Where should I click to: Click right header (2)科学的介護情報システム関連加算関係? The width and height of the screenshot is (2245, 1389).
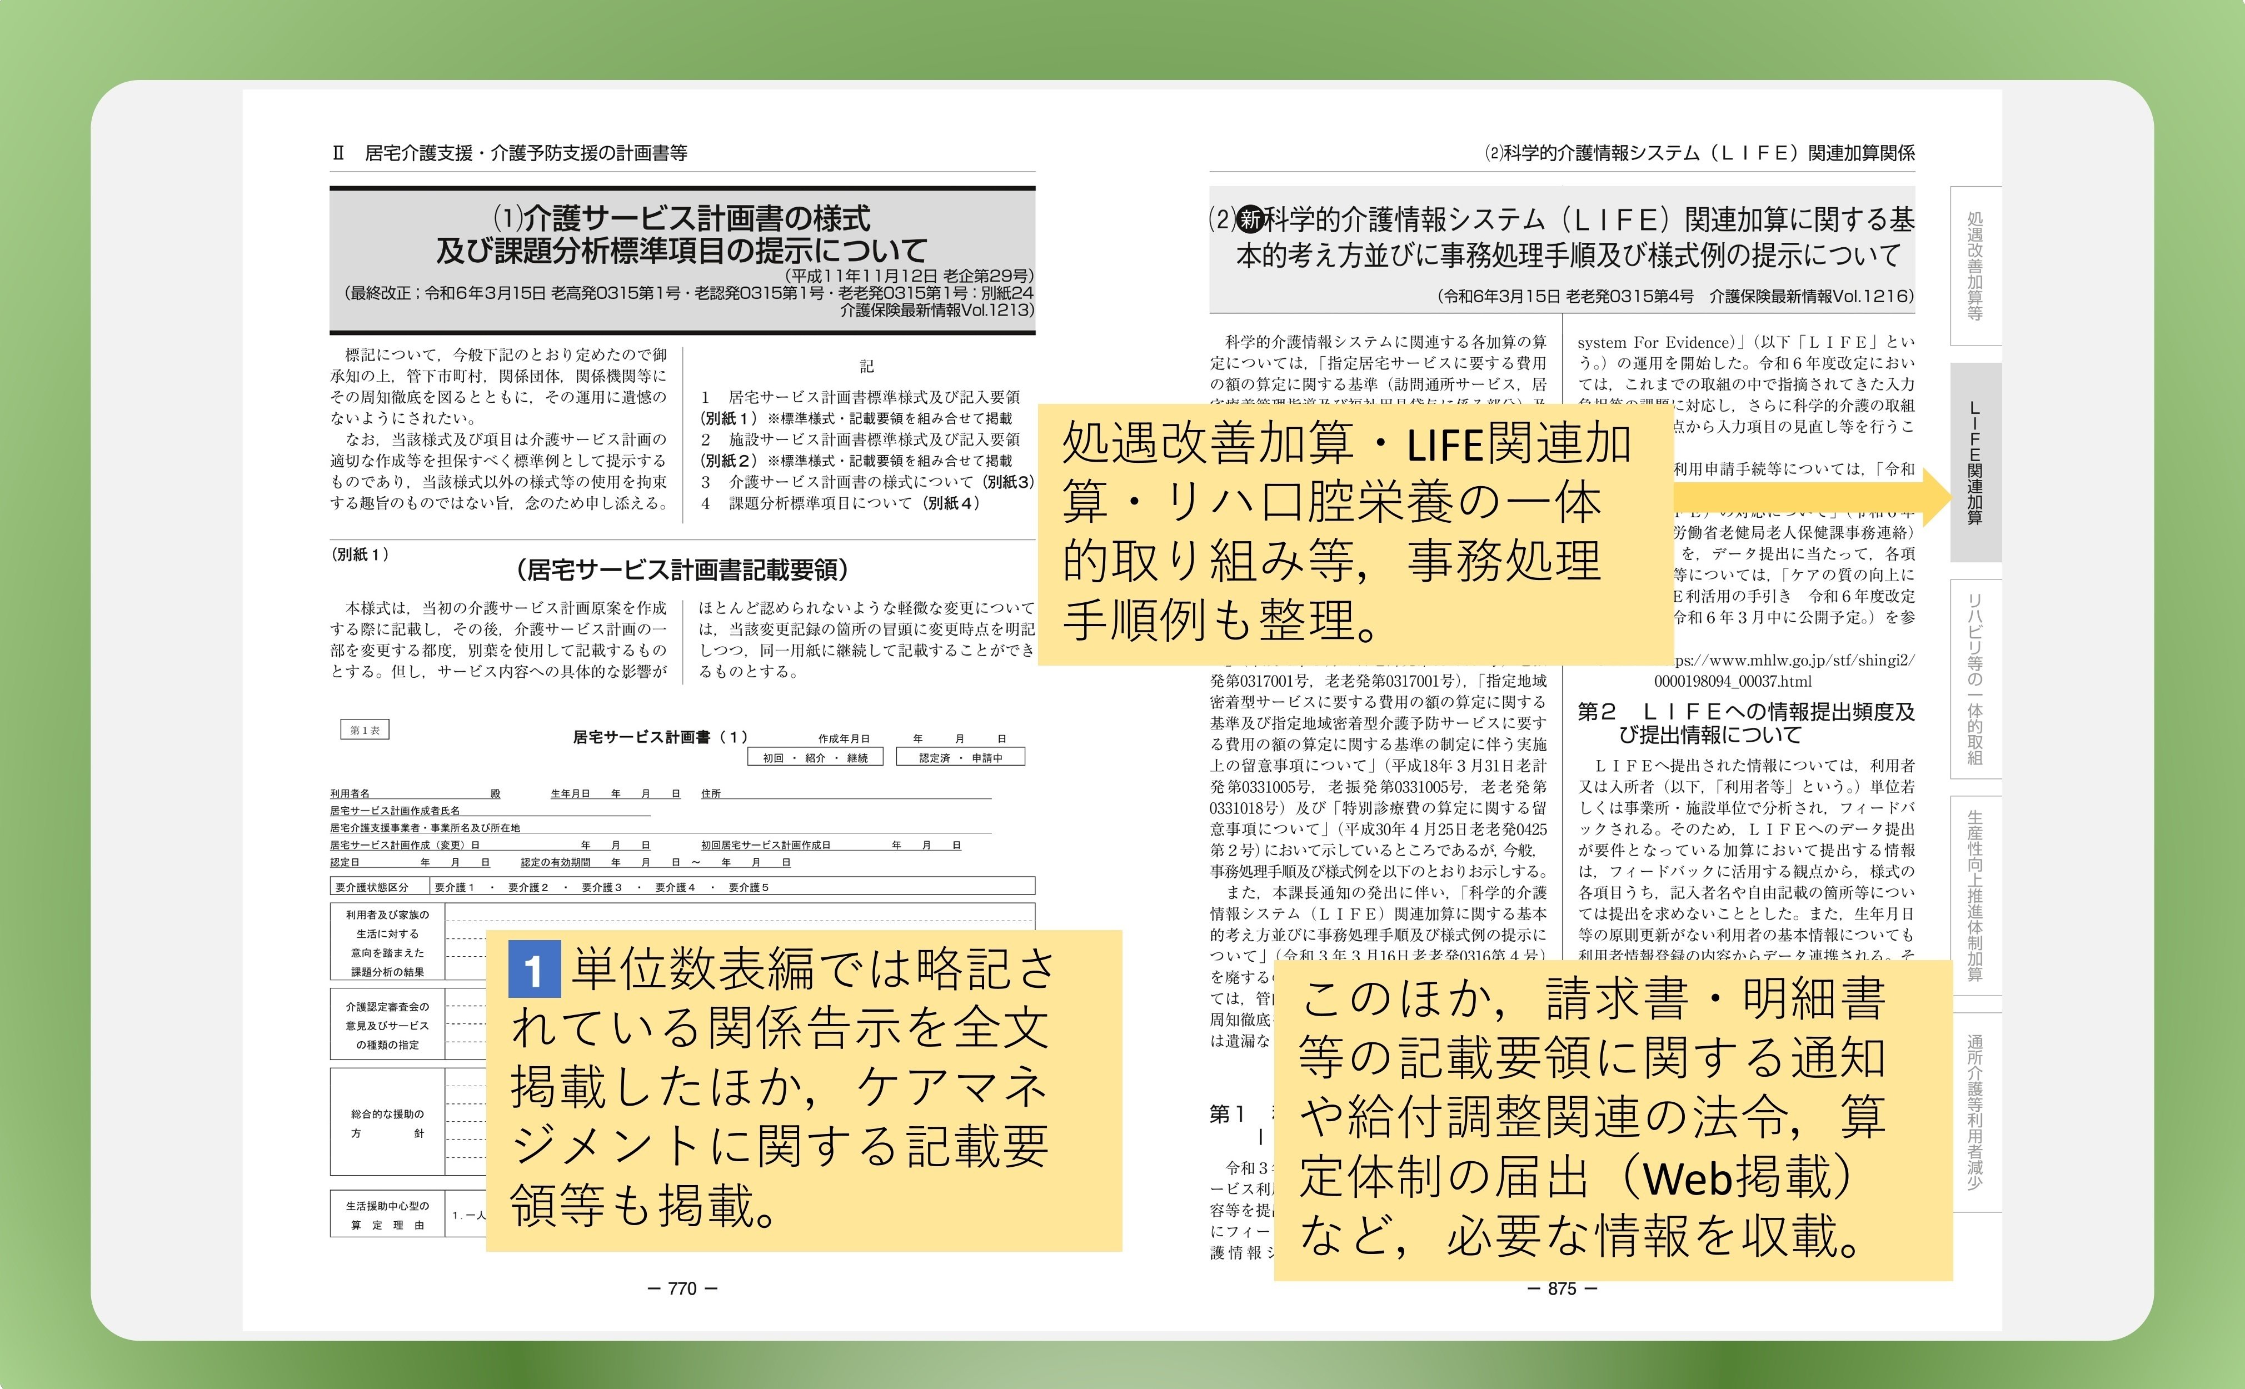(1699, 153)
